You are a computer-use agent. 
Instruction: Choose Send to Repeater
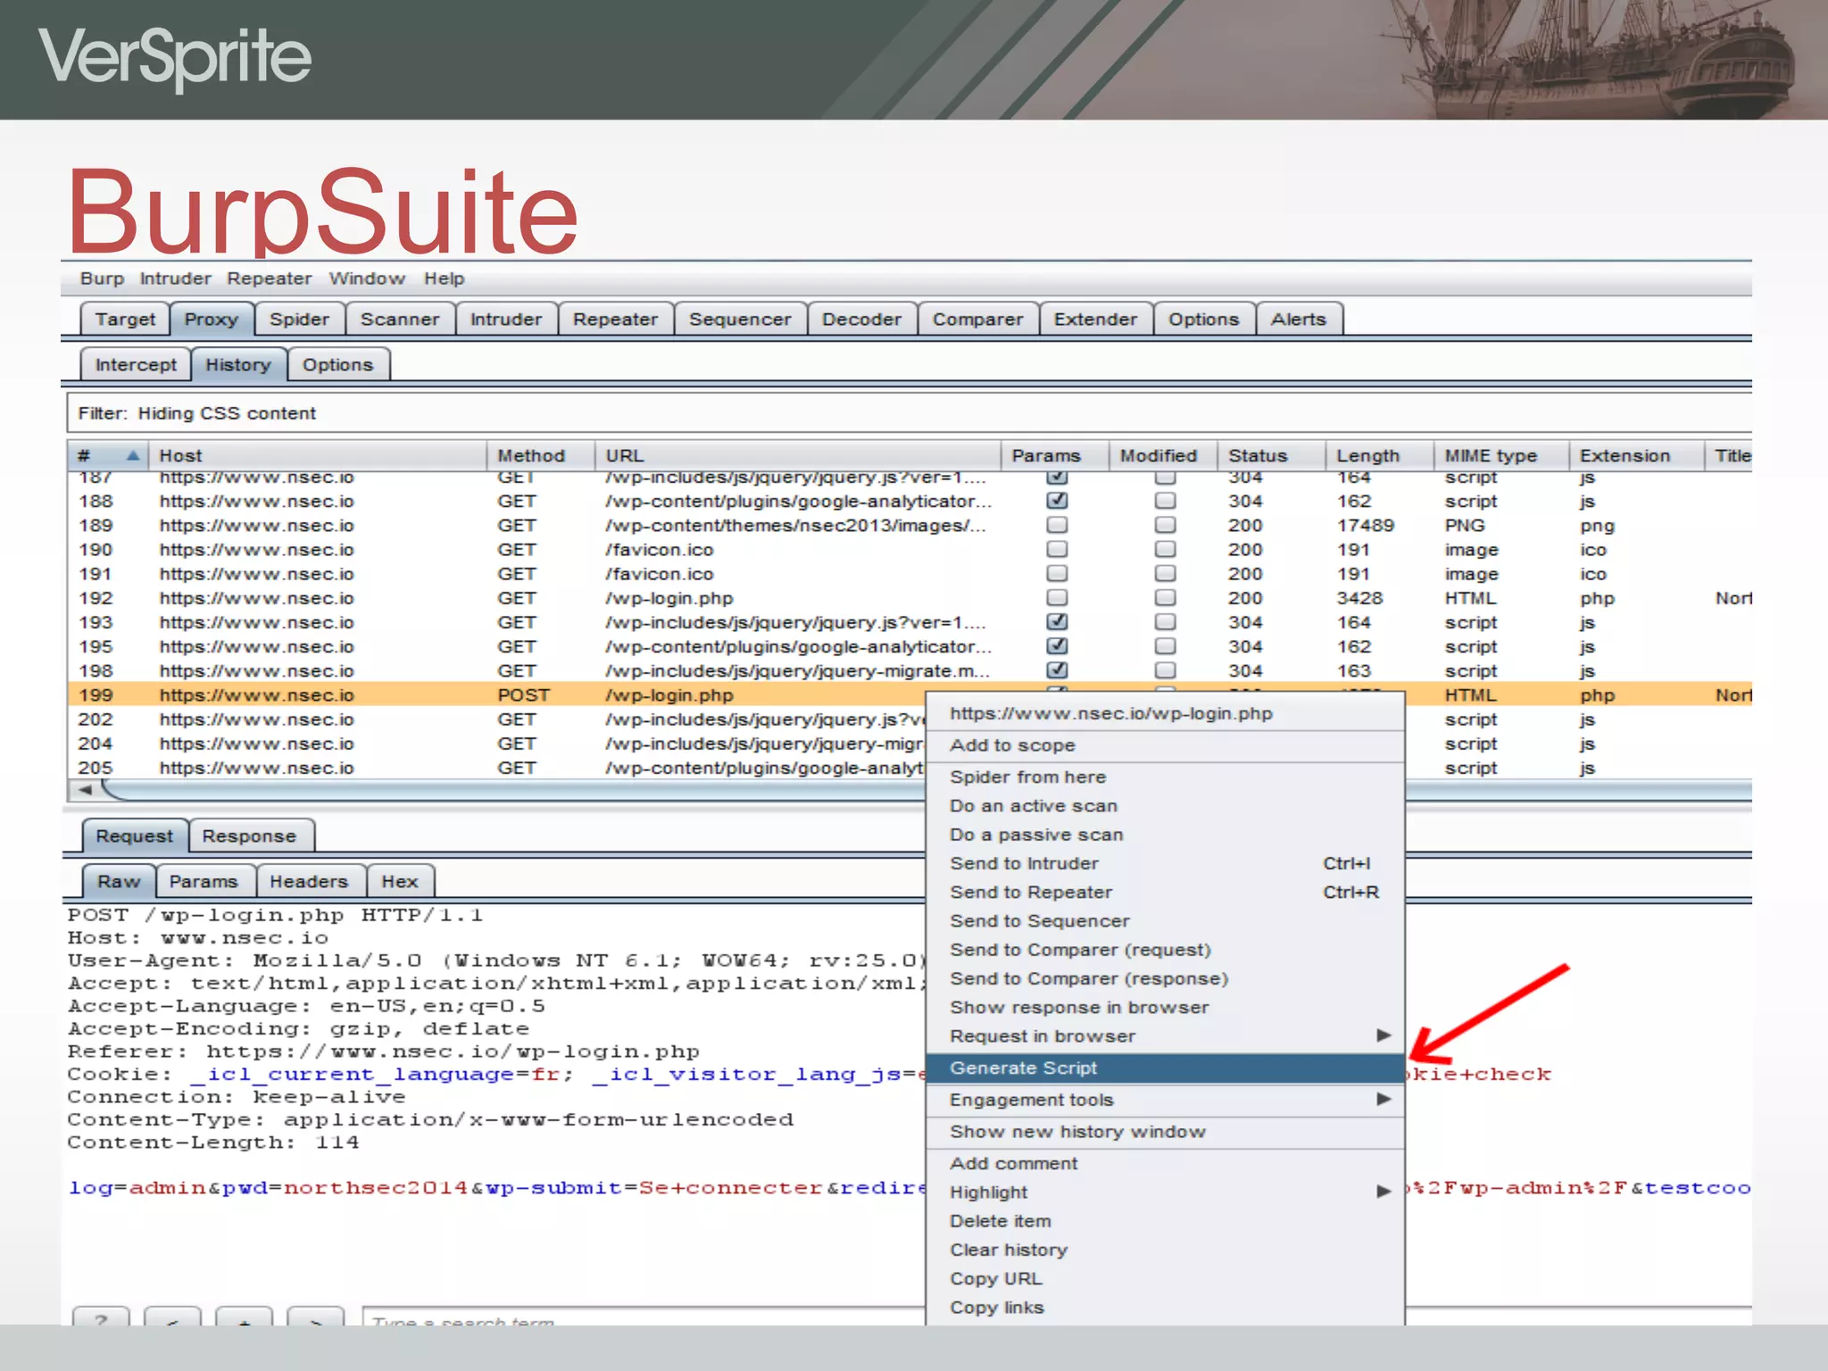tap(1165, 892)
